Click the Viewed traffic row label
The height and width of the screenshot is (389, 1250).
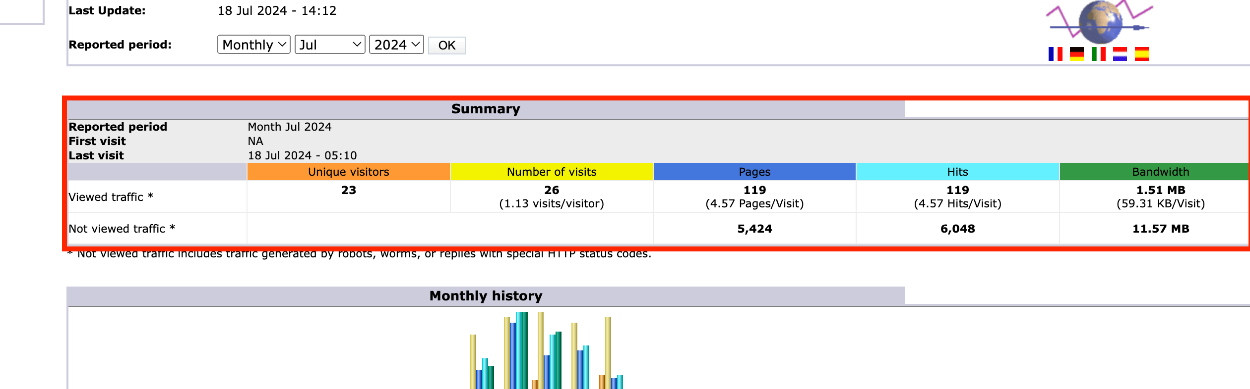coord(111,197)
